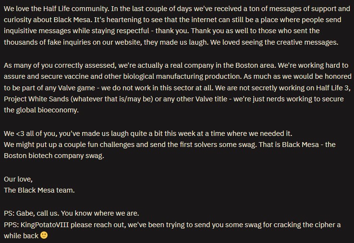Click the 'Boston area' phrase
The width and height of the screenshot is (354, 243).
(256, 65)
